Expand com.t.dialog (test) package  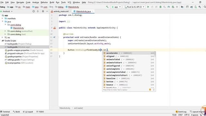point(5,34)
